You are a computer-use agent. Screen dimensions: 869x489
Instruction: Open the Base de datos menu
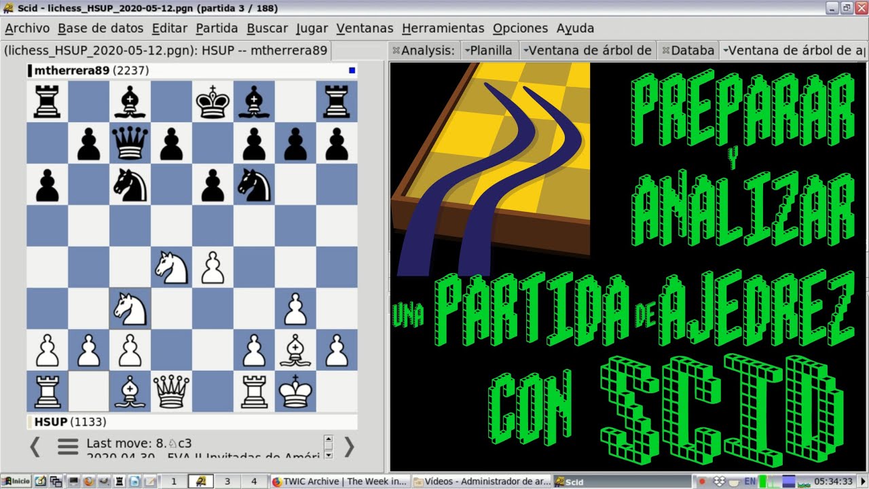click(100, 29)
